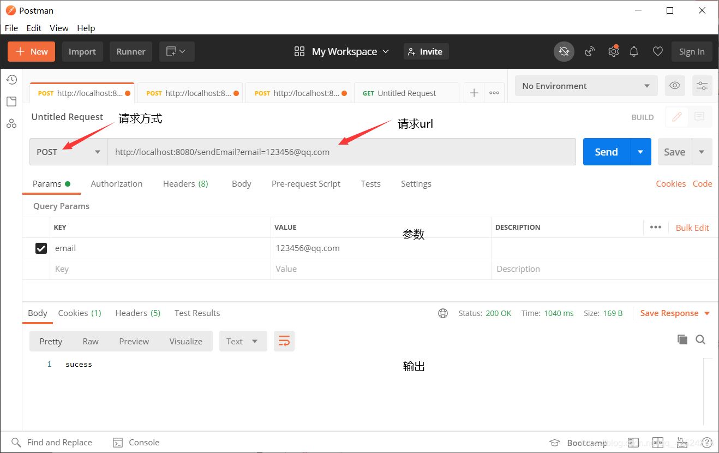Click the Invite button
This screenshot has height=453, width=719.
click(x=426, y=52)
